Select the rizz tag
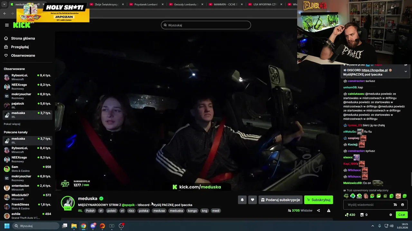412x231 pixels. (131, 211)
